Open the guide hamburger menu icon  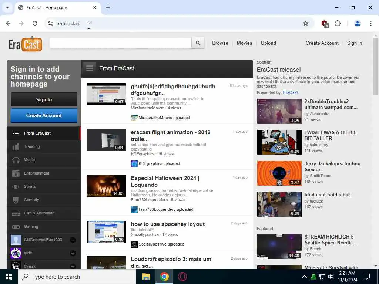(90, 68)
